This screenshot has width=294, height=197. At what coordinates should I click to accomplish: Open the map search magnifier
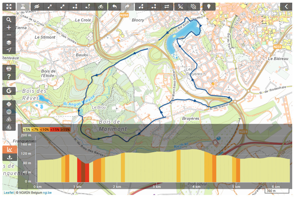point(9,20)
